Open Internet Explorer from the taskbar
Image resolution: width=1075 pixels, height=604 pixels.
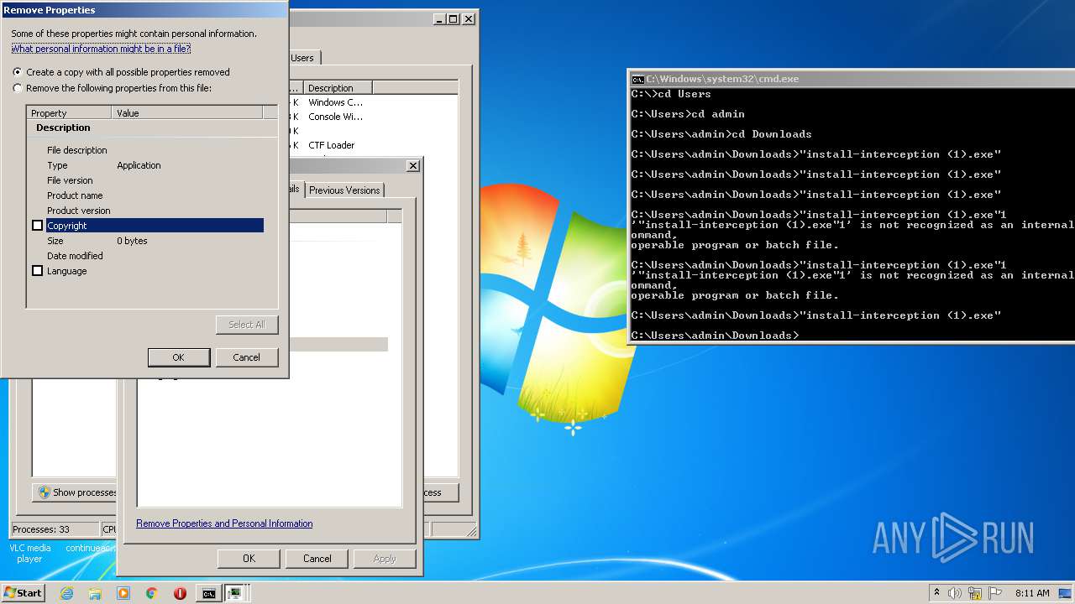coord(66,593)
